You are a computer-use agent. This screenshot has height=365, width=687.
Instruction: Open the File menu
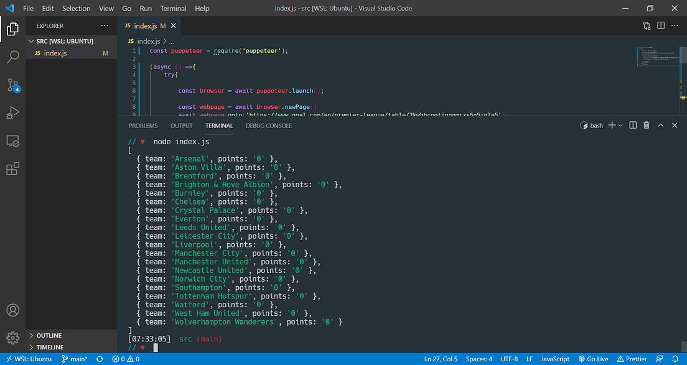point(28,8)
